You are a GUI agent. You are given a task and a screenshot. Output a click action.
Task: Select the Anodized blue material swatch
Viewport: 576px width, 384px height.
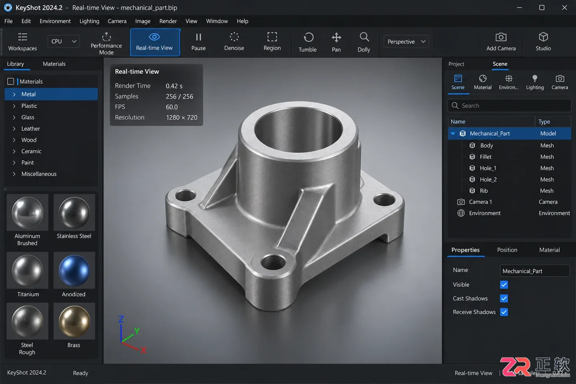[x=74, y=270]
